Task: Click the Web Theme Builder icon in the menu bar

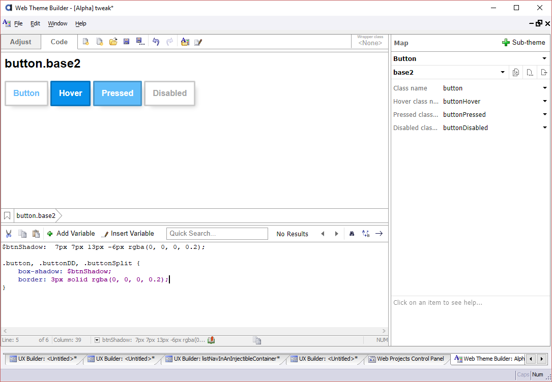Action: point(7,23)
